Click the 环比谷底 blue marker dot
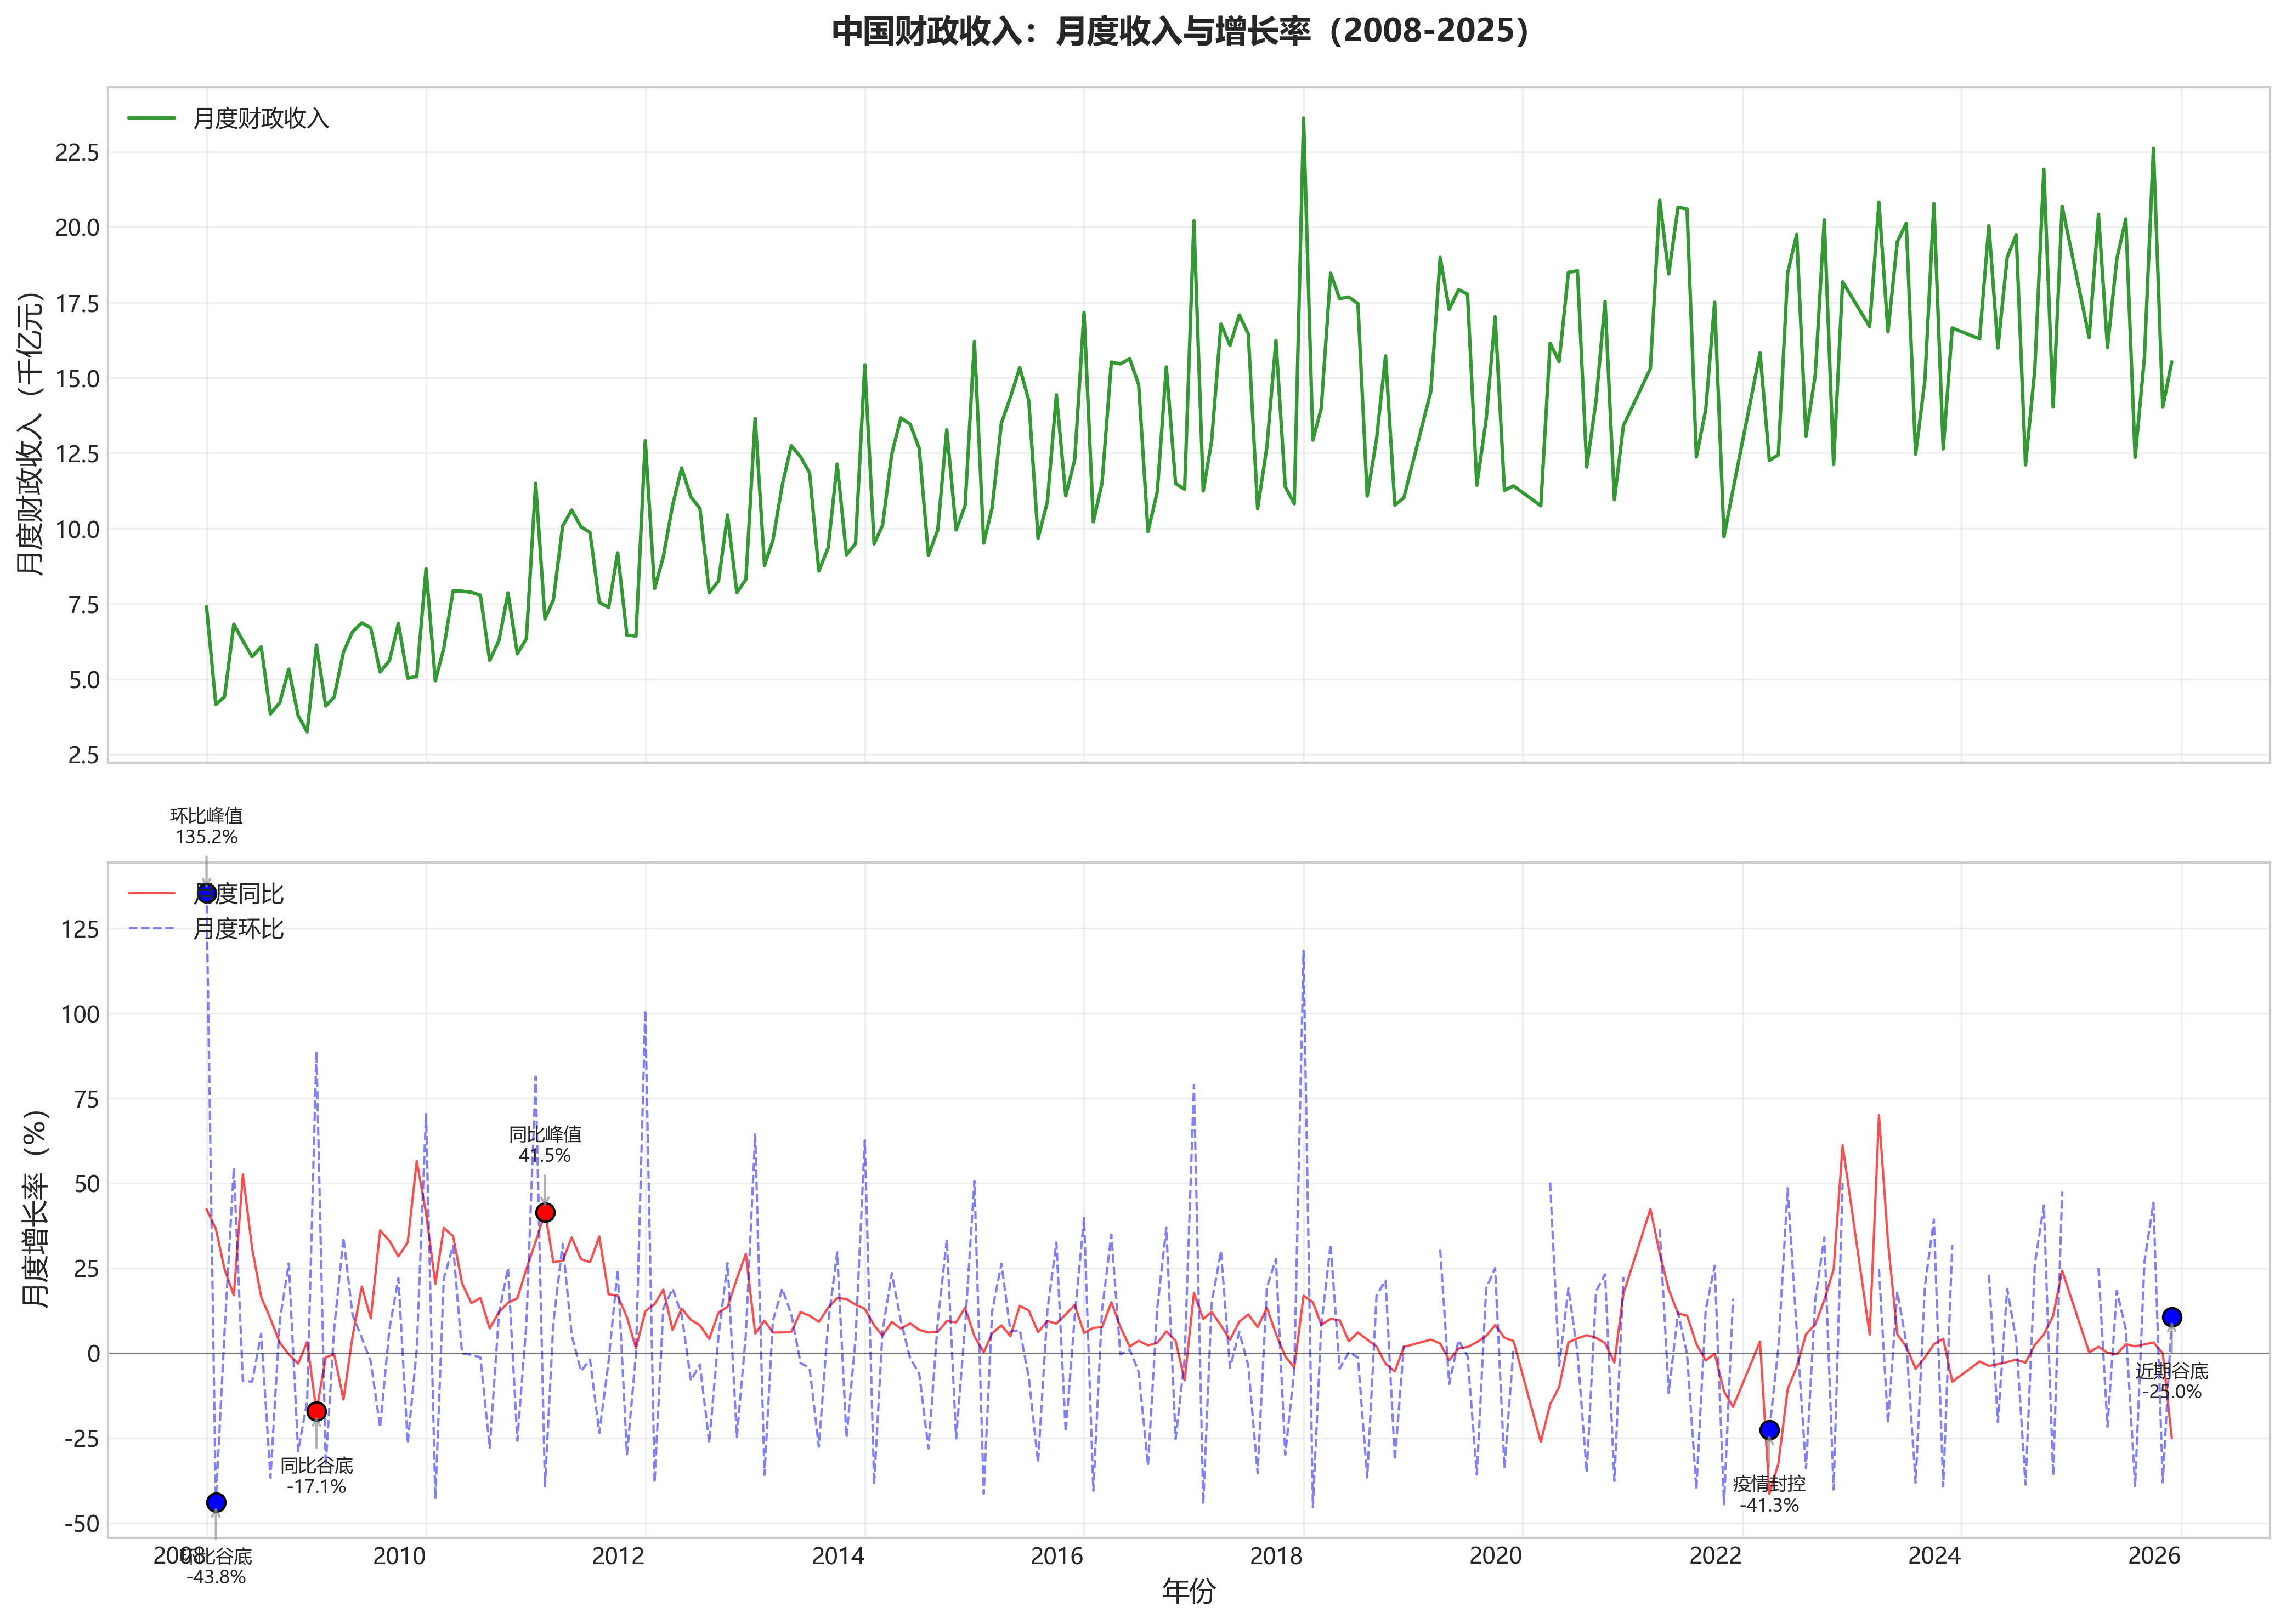Viewport: 2286px width, 1624px height. 216,1502
